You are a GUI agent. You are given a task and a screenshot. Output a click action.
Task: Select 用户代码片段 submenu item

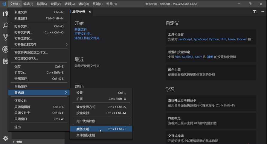(x=101, y=121)
